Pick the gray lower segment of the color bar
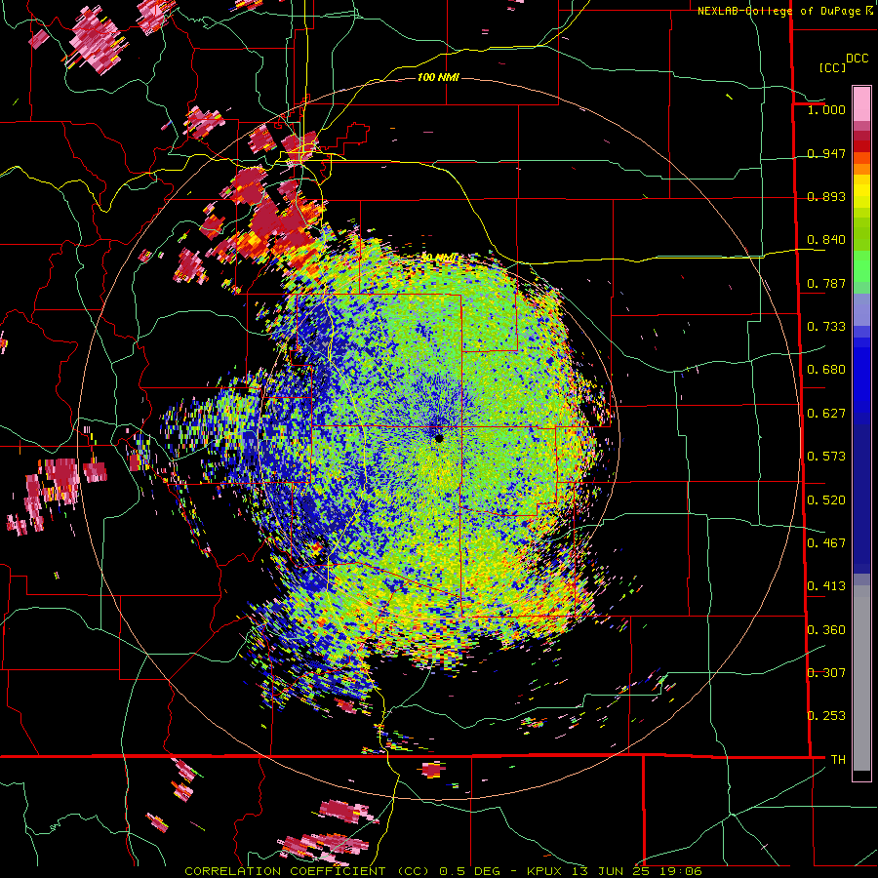The width and height of the screenshot is (878, 878). [x=861, y=678]
